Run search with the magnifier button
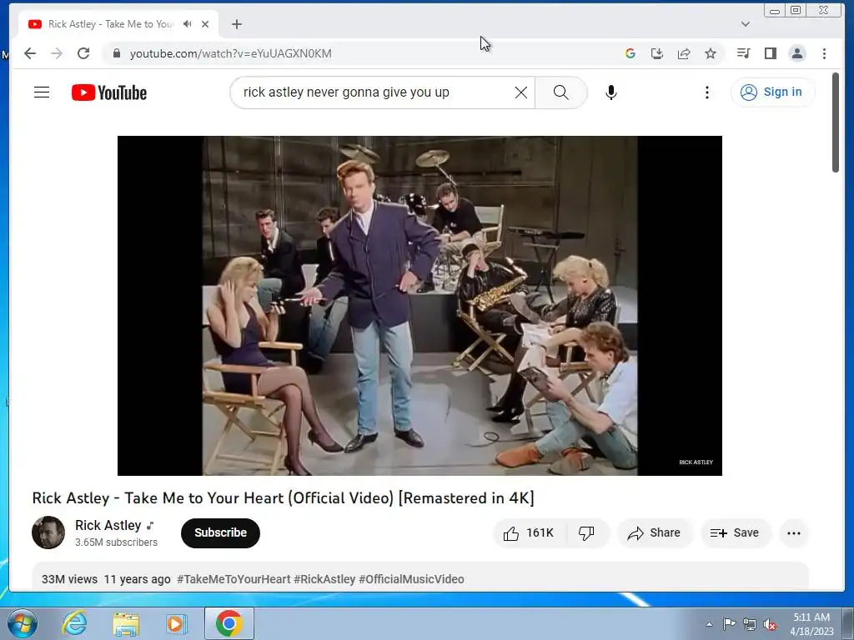Image resolution: width=854 pixels, height=640 pixels. pyautogui.click(x=561, y=92)
